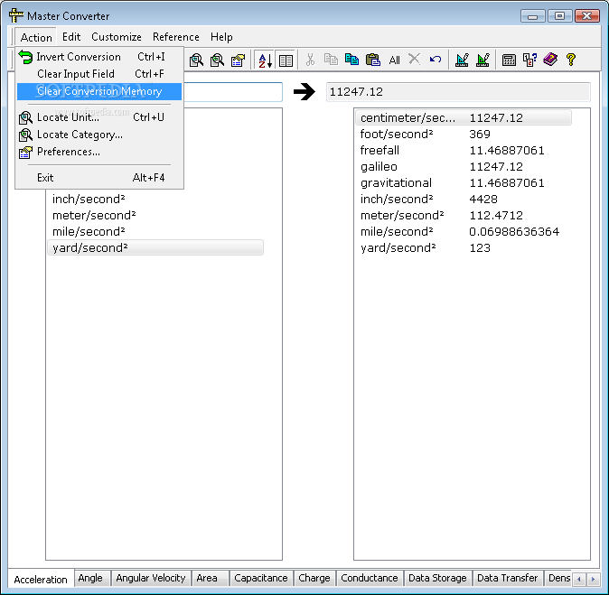Viewport: 609px width, 595px height.
Task: Select mile/second² in the left unit list
Action: 155,232
